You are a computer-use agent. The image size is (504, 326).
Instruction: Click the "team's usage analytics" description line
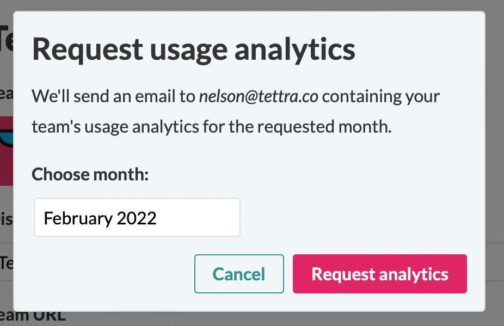pos(211,128)
